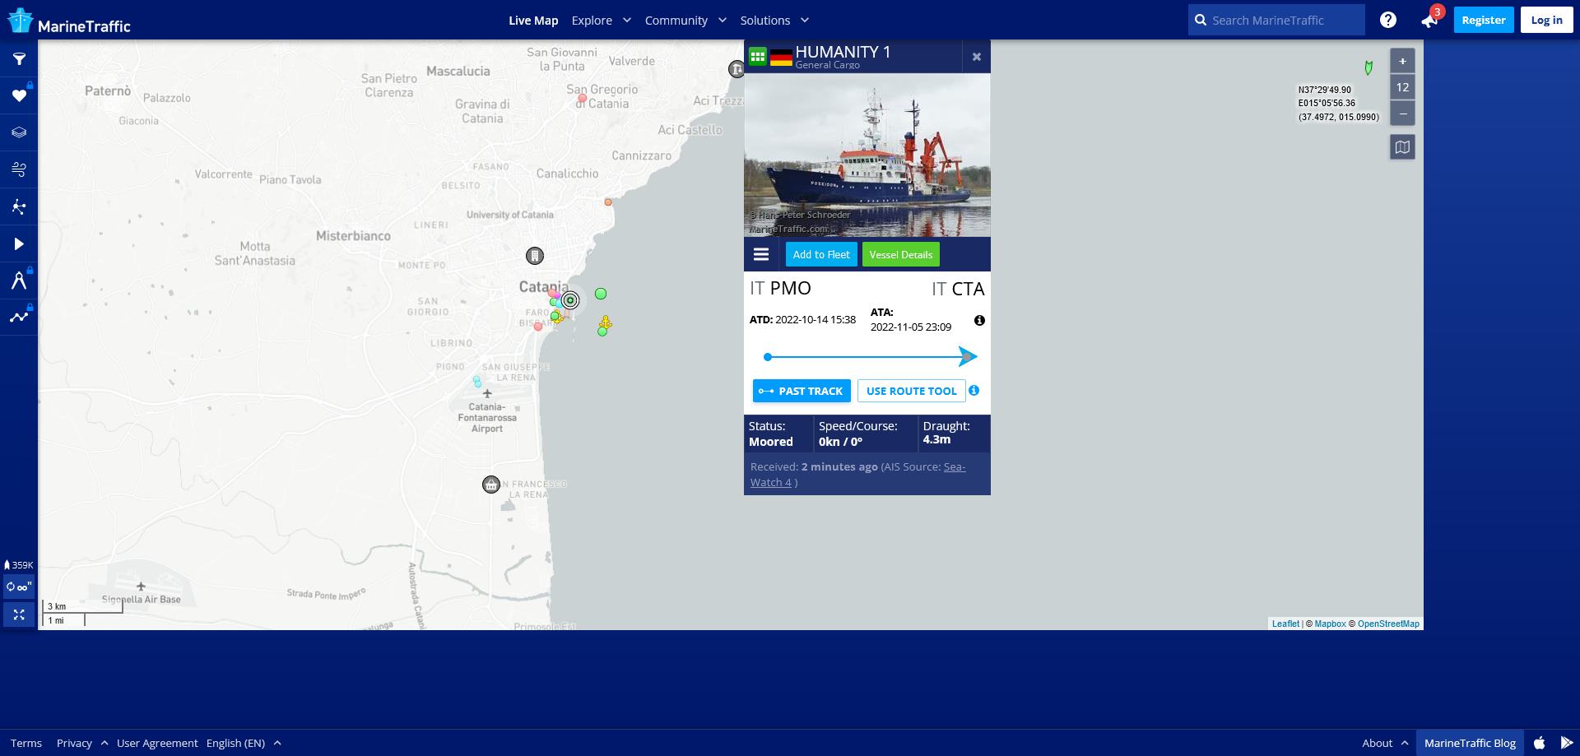The width and height of the screenshot is (1580, 756).
Task: Close the HUMANITY 1 vessel popup
Action: coord(977,57)
